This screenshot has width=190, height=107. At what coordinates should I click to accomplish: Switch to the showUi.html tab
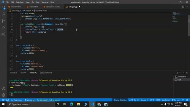[x=15, y=7]
